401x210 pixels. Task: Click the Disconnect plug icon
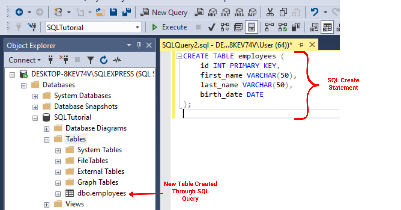64,60
